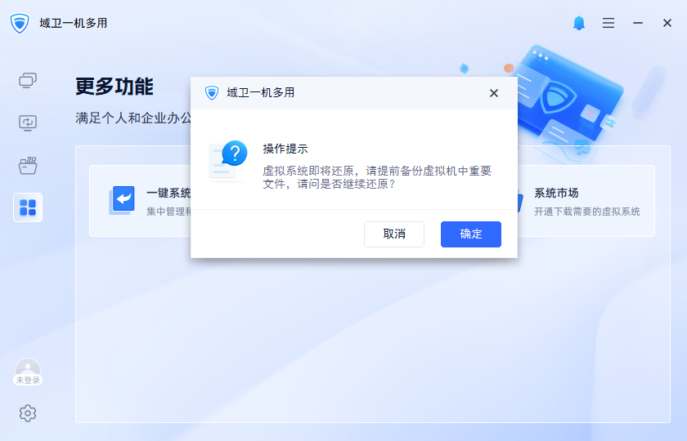Screen dimensions: 687x441
Task: Click the 未登录 user avatar
Action: [x=28, y=372]
